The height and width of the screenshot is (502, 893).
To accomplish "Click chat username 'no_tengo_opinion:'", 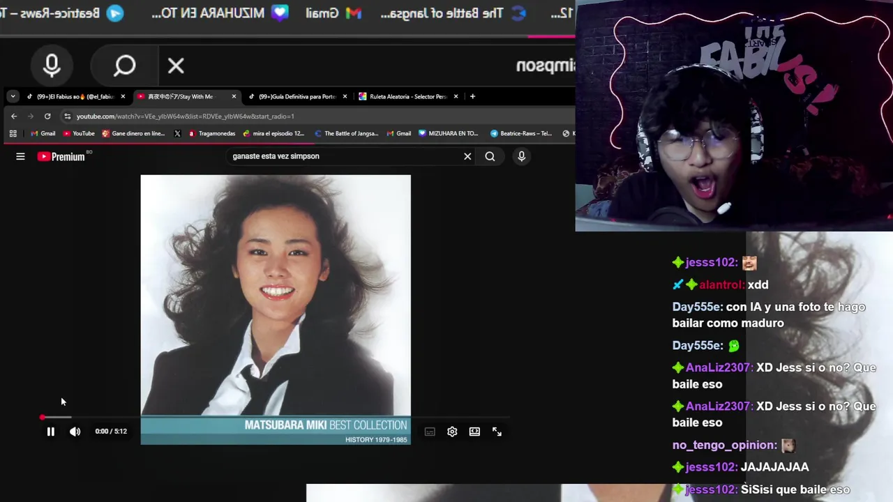I will 725,445.
